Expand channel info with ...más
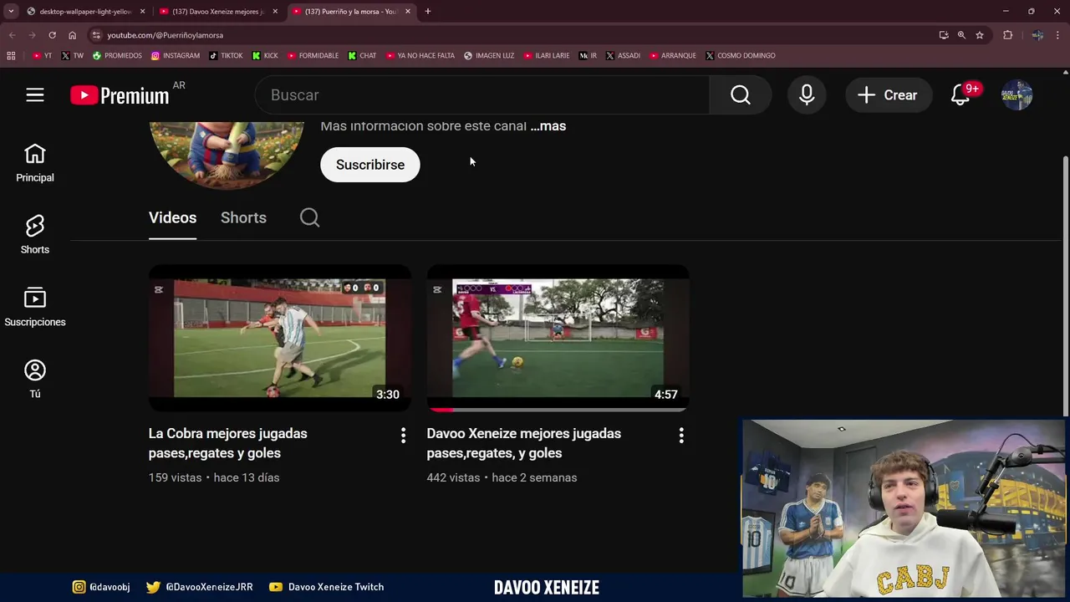Screen dimensions: 1070x602 point(548,126)
